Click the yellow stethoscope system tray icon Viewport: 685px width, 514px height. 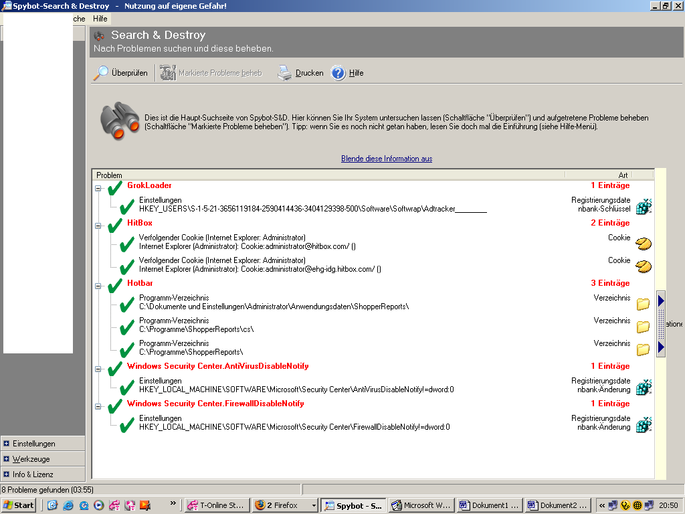click(625, 505)
